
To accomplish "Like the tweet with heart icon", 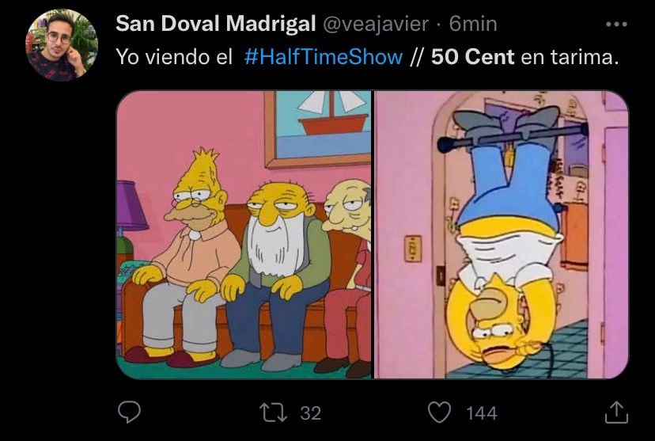I will coord(440,412).
